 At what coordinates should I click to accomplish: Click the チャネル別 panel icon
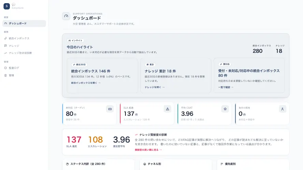pos(144,164)
